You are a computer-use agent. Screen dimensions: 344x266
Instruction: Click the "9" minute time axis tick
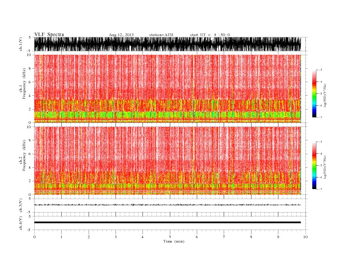[278, 237]
